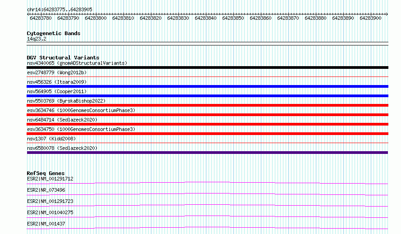
Task: Click ruler position 64283900
Action: [x=370, y=18]
